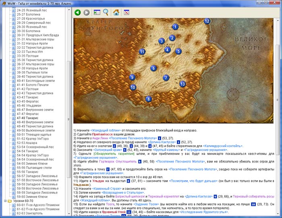This screenshot has width=282, height=218.
Task: Open 59-60 Зимние Ключи
Action: (x=32, y=197)
